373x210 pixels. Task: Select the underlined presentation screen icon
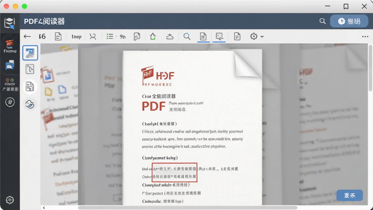point(219,36)
